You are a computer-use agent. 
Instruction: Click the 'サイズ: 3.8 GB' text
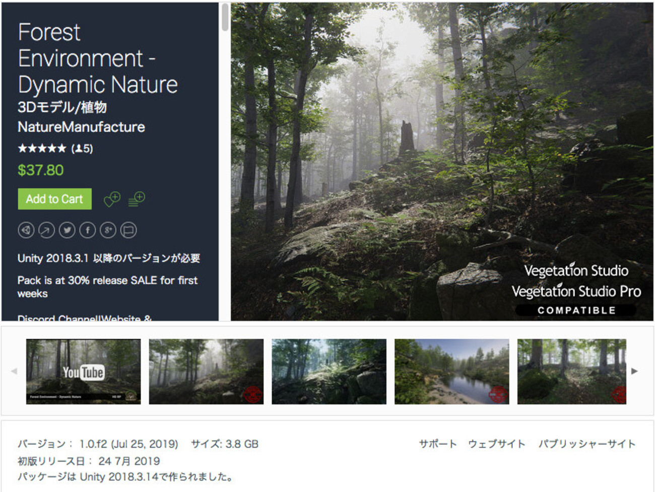pos(225,444)
